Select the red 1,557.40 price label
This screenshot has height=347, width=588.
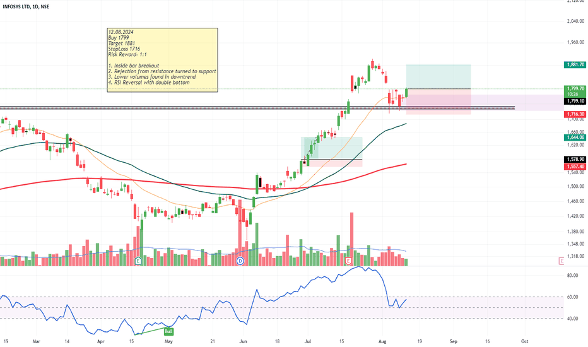click(575, 166)
